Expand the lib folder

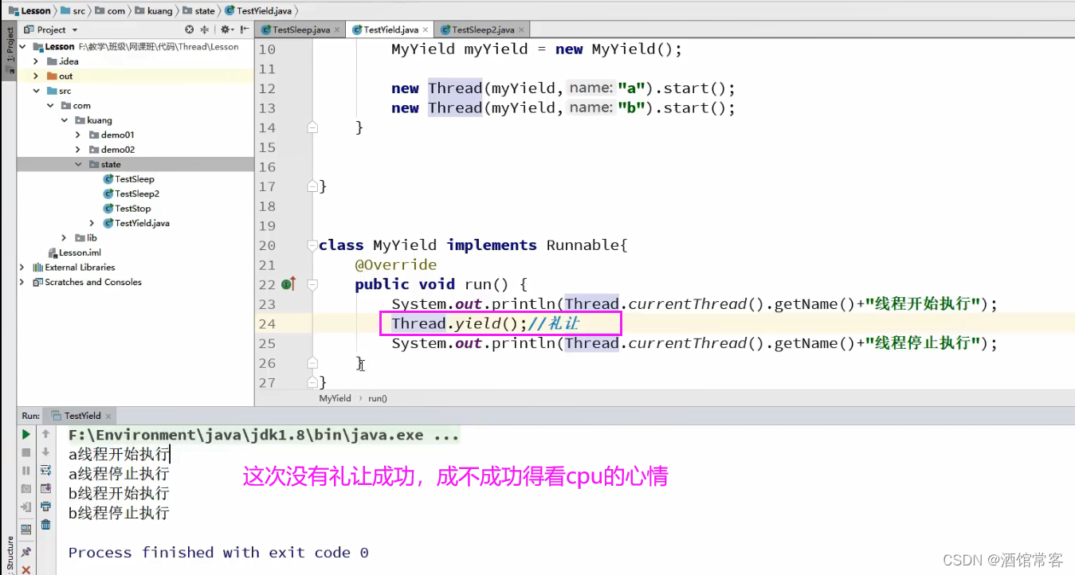point(65,238)
